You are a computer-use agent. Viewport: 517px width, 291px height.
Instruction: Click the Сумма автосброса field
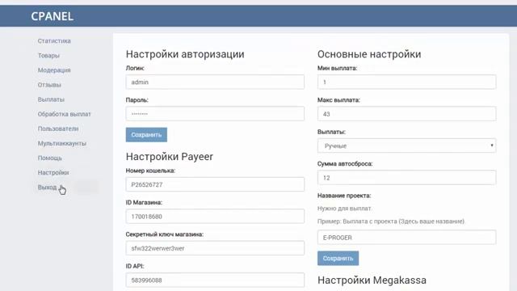tap(406, 178)
